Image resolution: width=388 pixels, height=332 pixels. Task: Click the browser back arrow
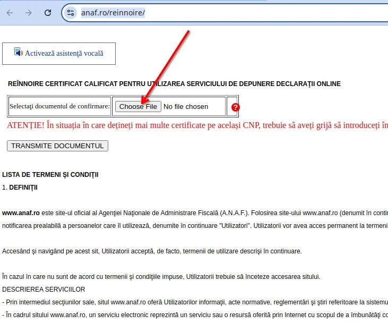click(10, 13)
